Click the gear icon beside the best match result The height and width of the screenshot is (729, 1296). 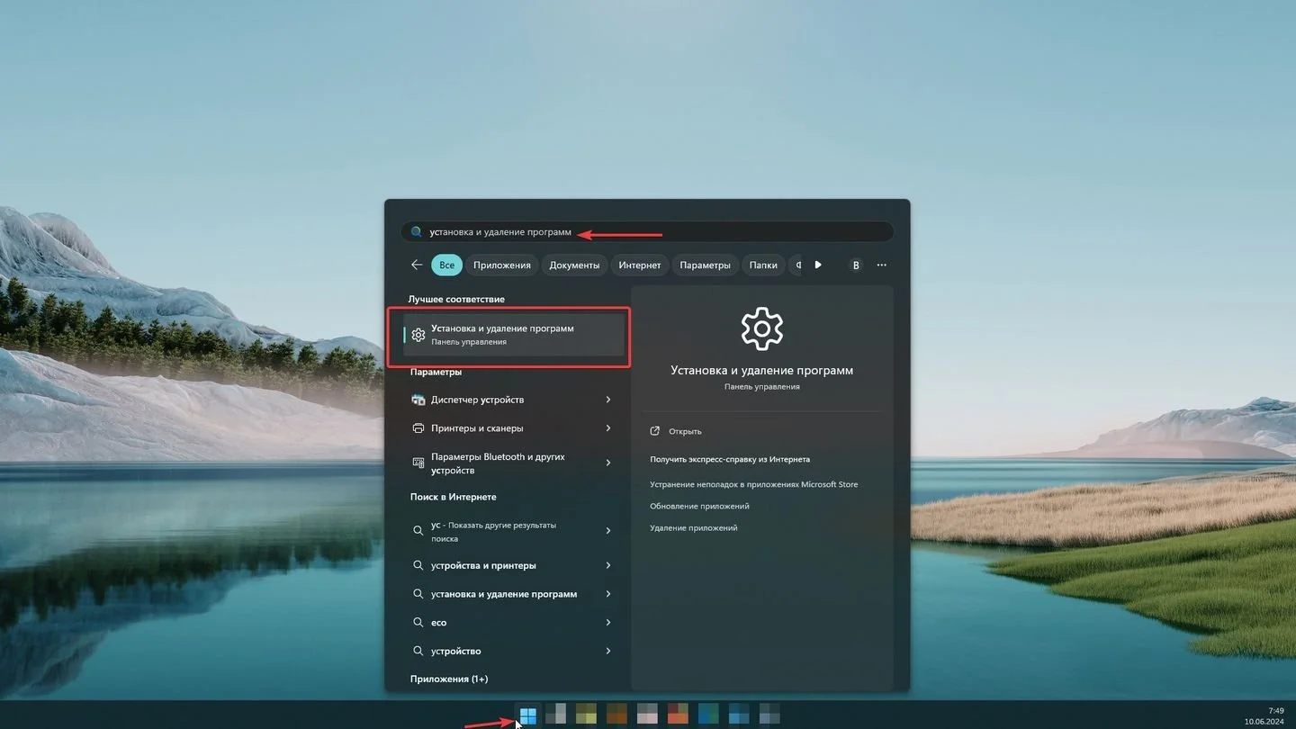(418, 335)
